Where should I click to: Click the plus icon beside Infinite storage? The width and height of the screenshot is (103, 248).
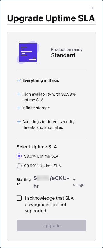19,108
